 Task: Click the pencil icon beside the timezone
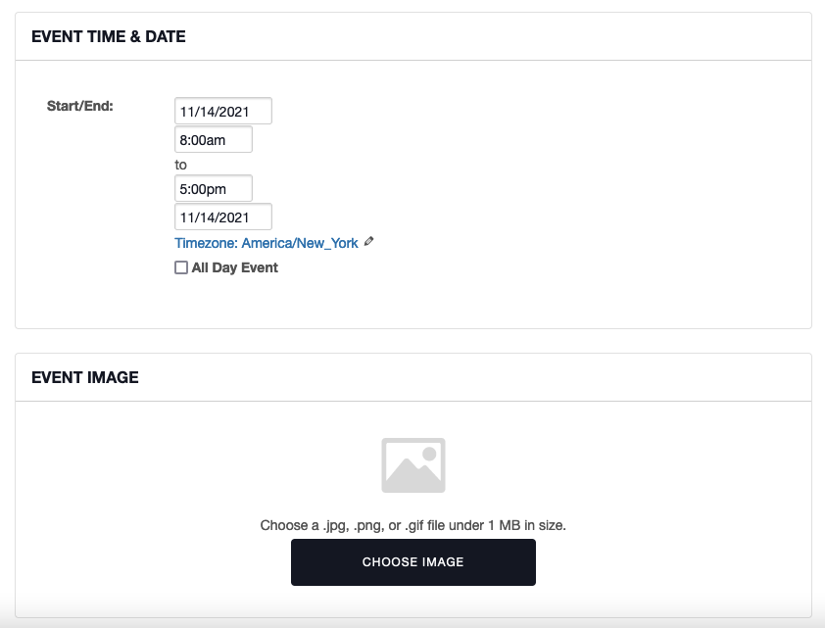coord(368,241)
